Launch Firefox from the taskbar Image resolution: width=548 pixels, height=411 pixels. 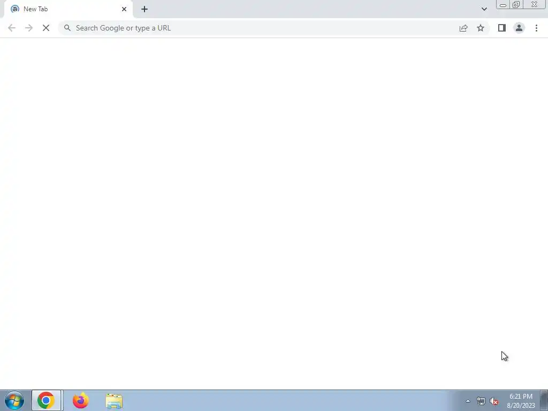(x=81, y=400)
